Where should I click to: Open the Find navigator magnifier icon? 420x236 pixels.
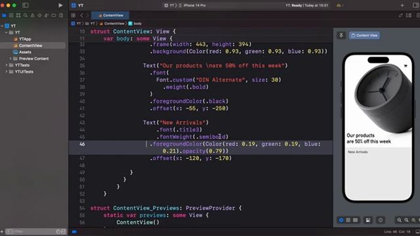click(25, 16)
